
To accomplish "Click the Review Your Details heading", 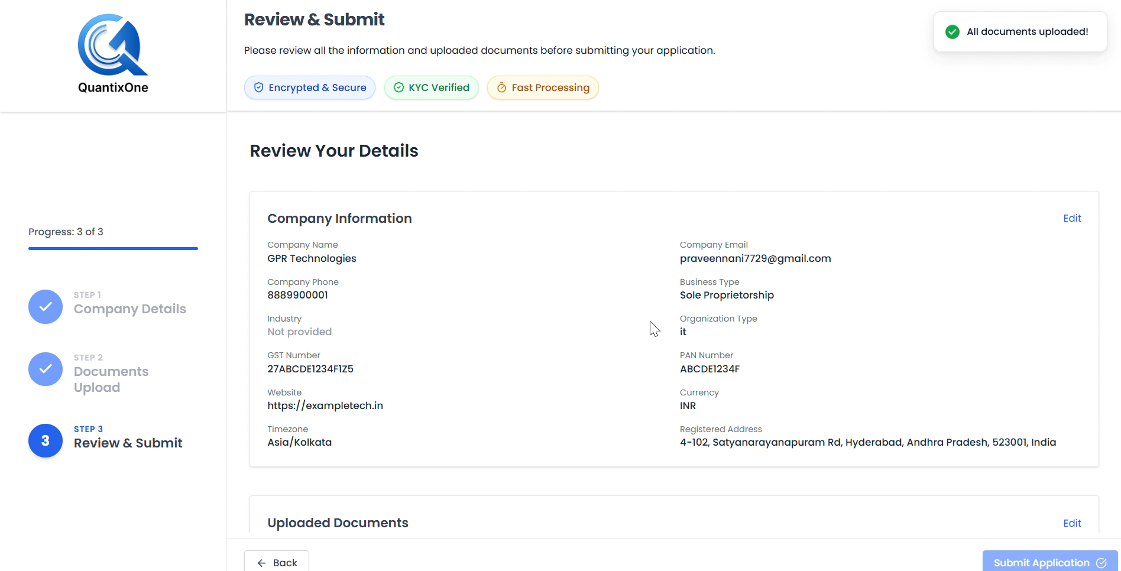I will (334, 151).
